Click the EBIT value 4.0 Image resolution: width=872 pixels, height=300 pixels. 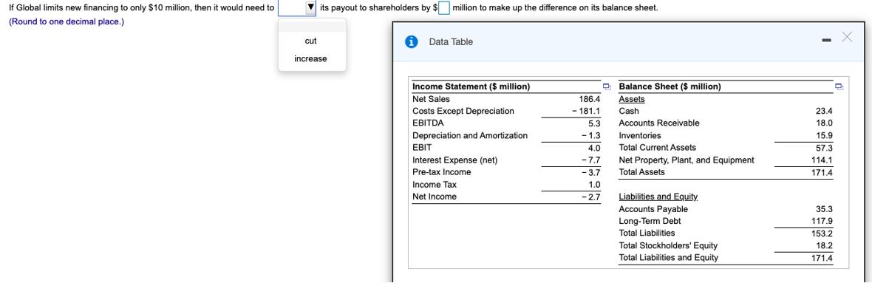pos(594,148)
